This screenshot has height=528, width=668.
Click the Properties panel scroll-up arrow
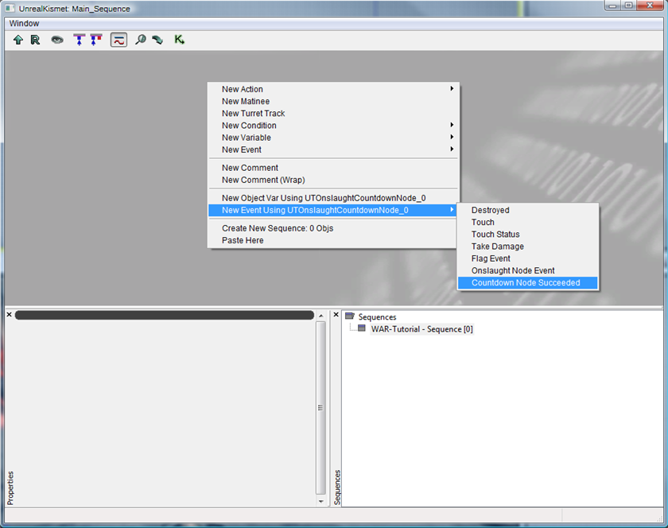point(320,316)
